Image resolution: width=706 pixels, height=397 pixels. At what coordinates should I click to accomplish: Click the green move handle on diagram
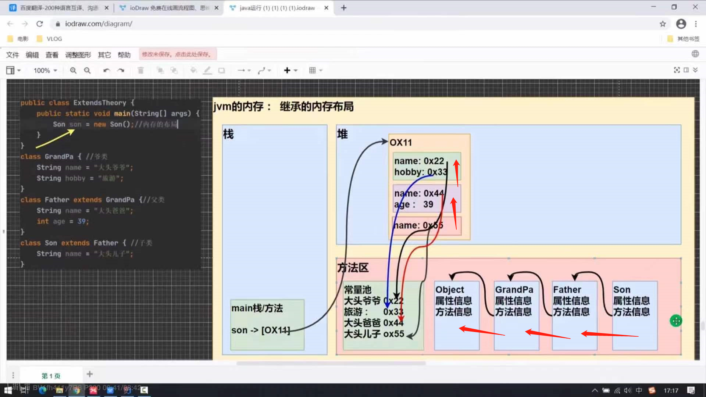(676, 321)
